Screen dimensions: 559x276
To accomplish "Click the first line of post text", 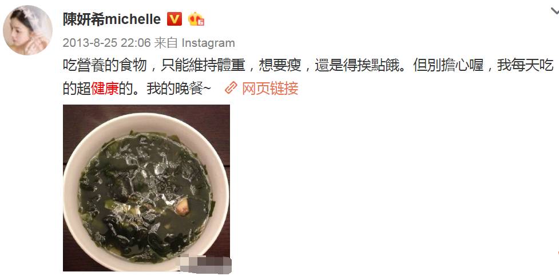I will [308, 66].
